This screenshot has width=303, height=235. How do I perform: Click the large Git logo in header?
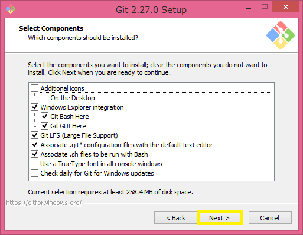[x=281, y=35]
